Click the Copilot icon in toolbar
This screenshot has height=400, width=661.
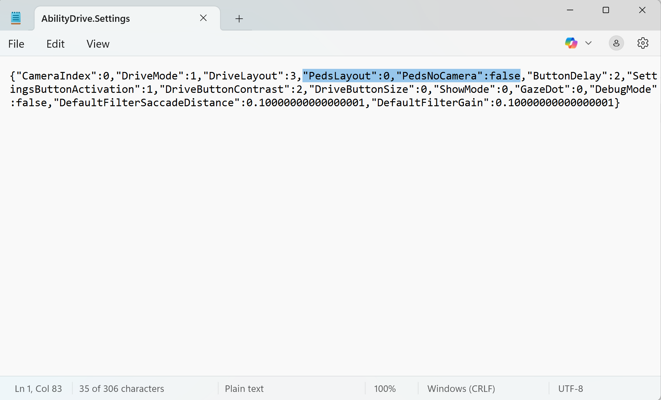571,43
